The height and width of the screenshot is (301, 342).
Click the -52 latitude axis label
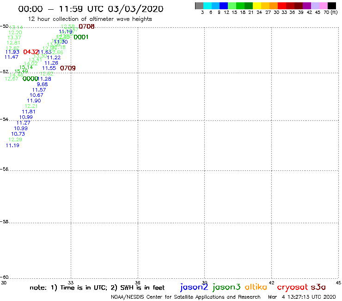pos(4,72)
